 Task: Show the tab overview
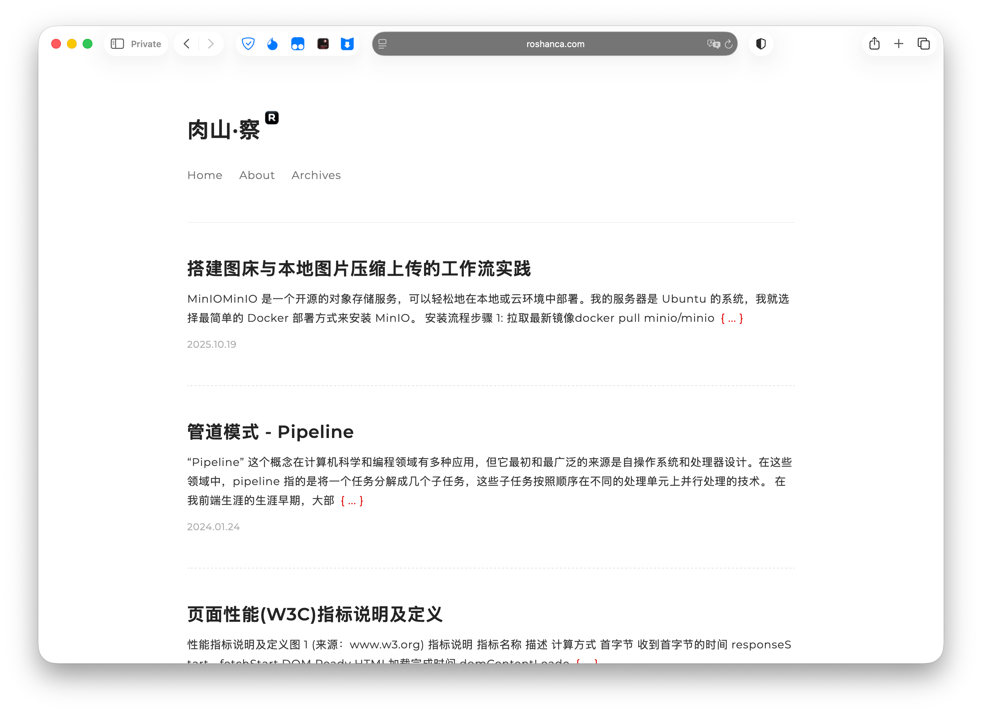tap(924, 44)
